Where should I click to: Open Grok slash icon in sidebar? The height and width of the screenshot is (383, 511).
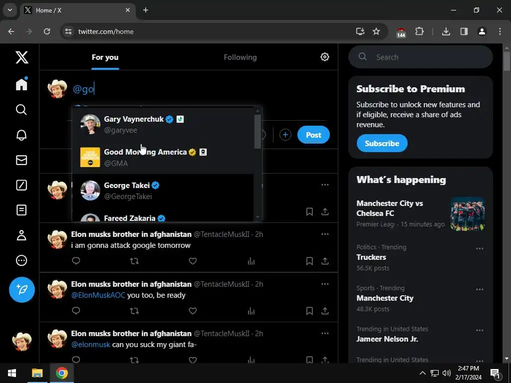(21, 185)
